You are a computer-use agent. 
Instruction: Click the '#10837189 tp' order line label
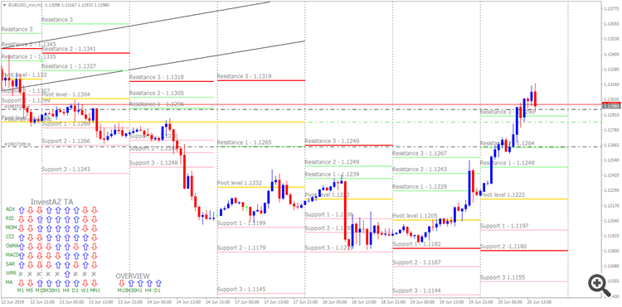(17, 145)
